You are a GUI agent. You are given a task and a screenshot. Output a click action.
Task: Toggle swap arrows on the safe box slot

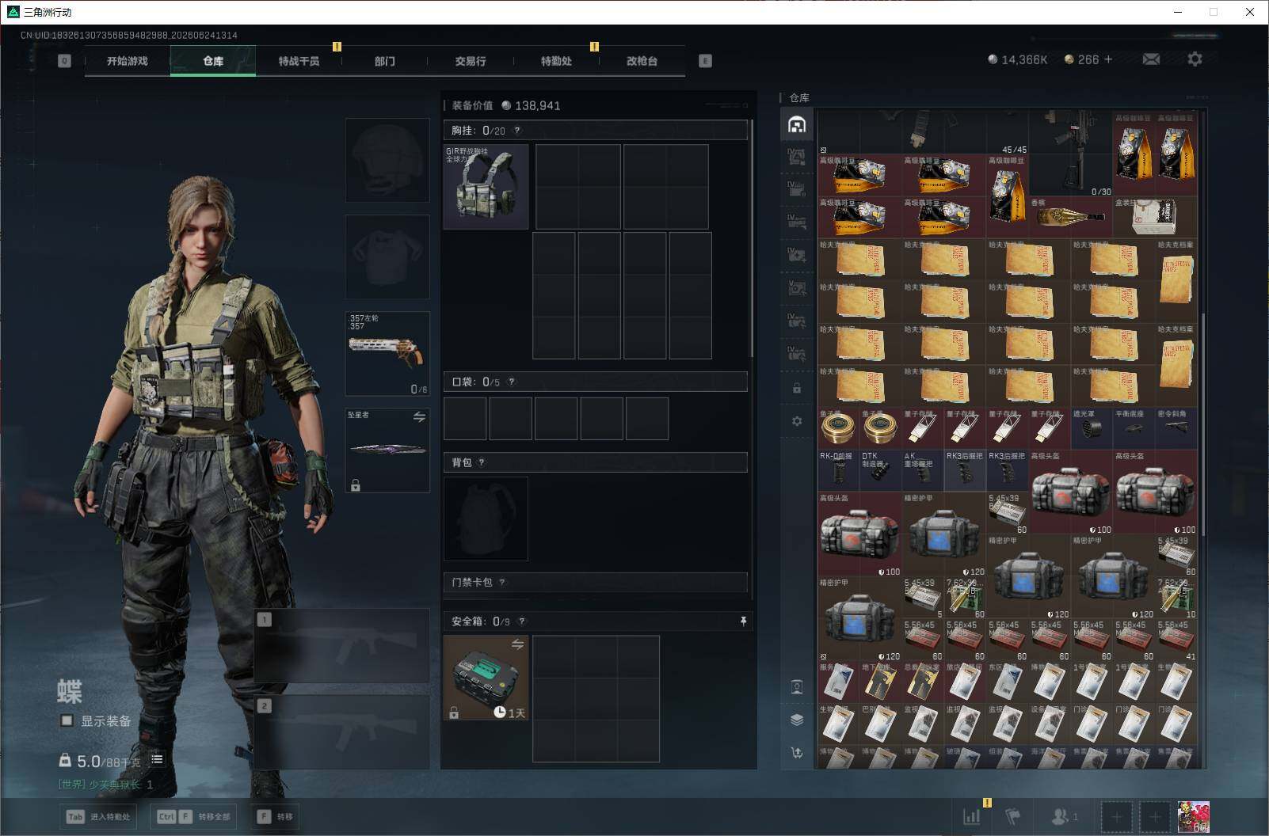pyautogui.click(x=517, y=644)
